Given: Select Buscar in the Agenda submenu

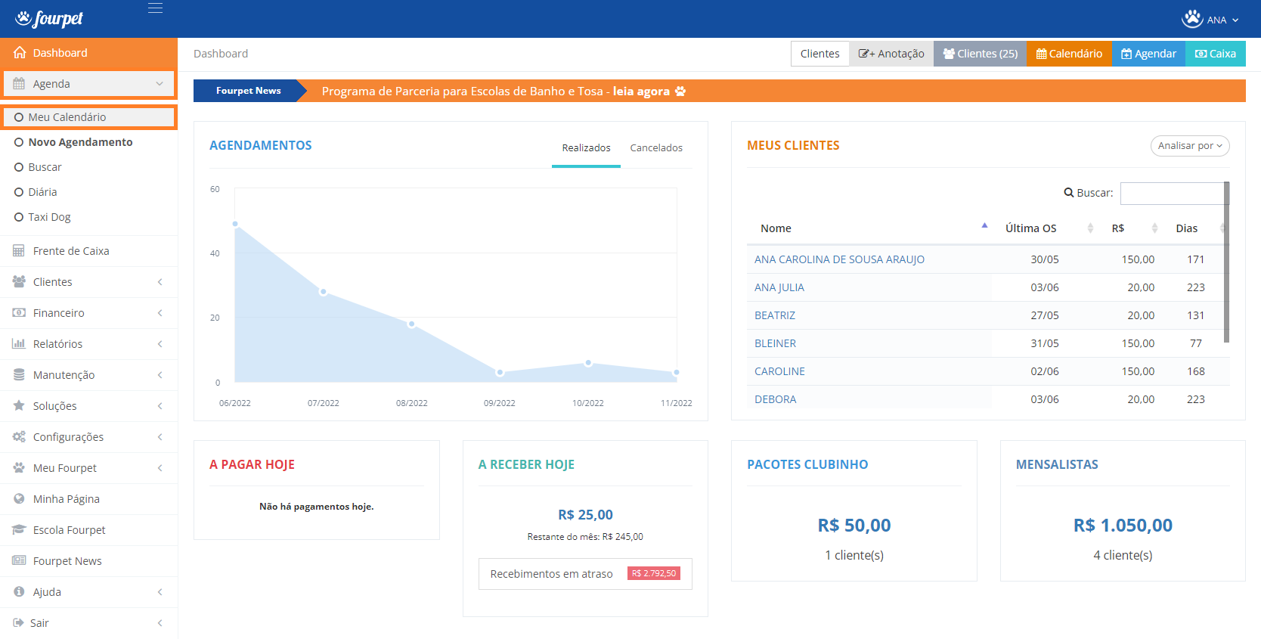Looking at the screenshot, I should click(x=45, y=167).
